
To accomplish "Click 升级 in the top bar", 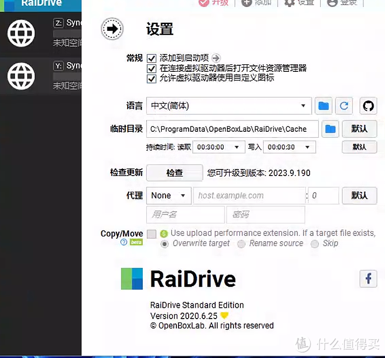I will (214, 3).
